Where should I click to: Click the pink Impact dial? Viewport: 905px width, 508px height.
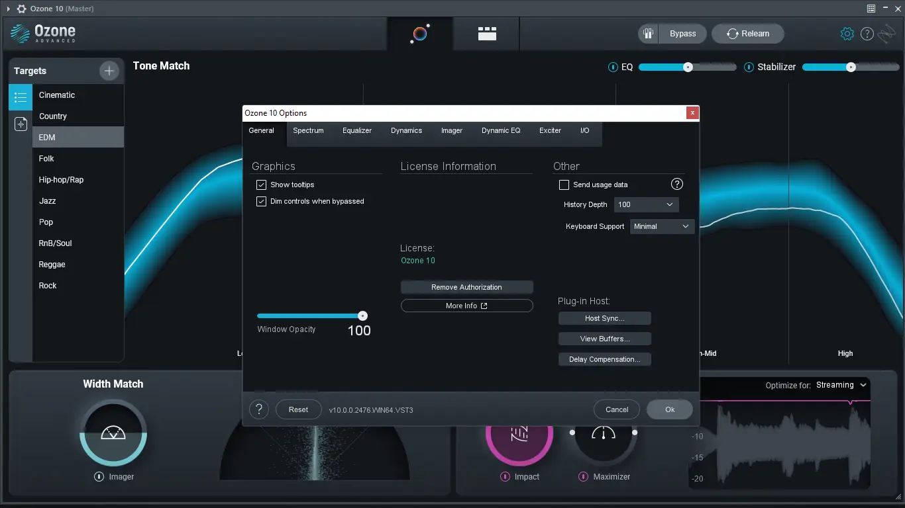point(519,433)
